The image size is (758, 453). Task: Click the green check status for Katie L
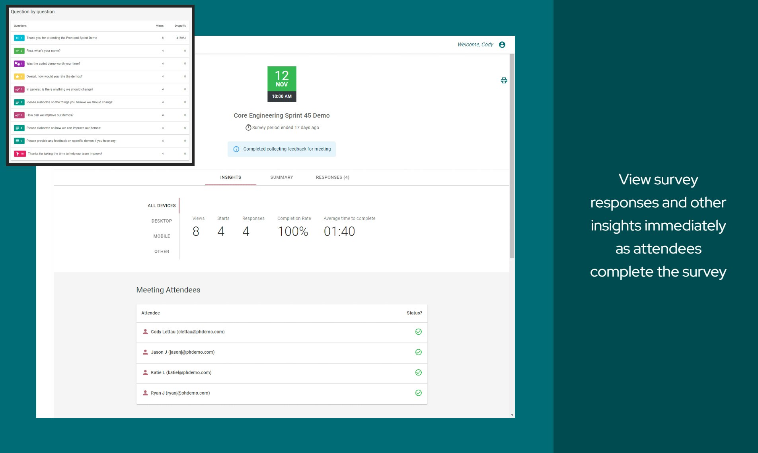[x=419, y=372]
